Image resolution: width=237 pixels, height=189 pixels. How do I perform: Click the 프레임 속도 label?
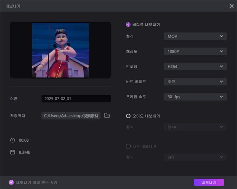point(136,97)
